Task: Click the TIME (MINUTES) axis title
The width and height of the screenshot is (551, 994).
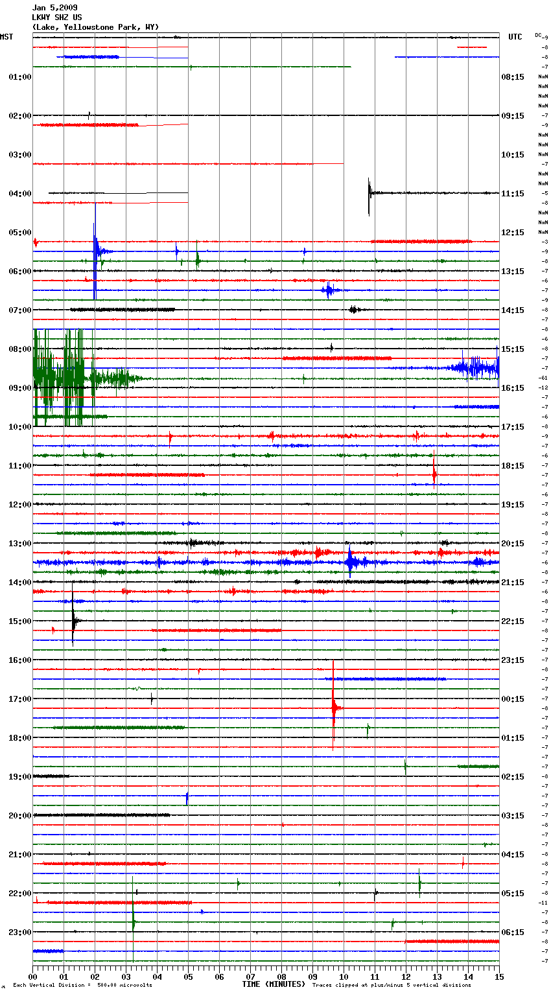Action: (274, 984)
